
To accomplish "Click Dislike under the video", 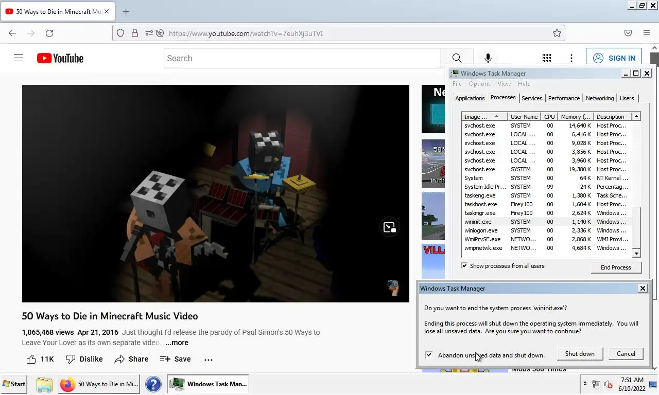I will click(x=84, y=359).
